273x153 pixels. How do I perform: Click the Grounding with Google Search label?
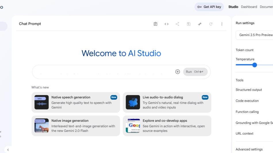(x=254, y=123)
